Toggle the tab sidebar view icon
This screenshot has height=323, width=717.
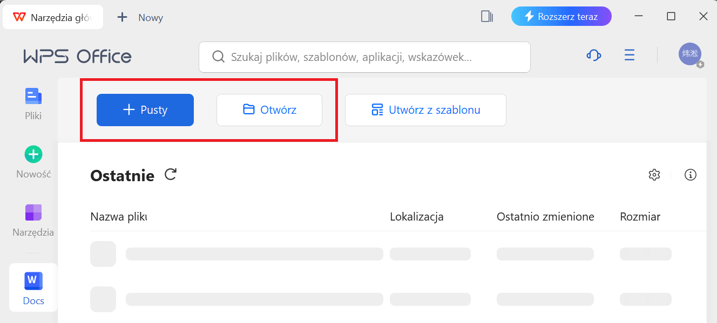click(x=486, y=17)
